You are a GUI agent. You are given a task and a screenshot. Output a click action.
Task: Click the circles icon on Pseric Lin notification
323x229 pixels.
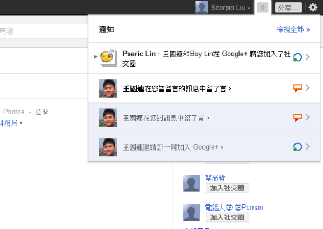(297, 57)
